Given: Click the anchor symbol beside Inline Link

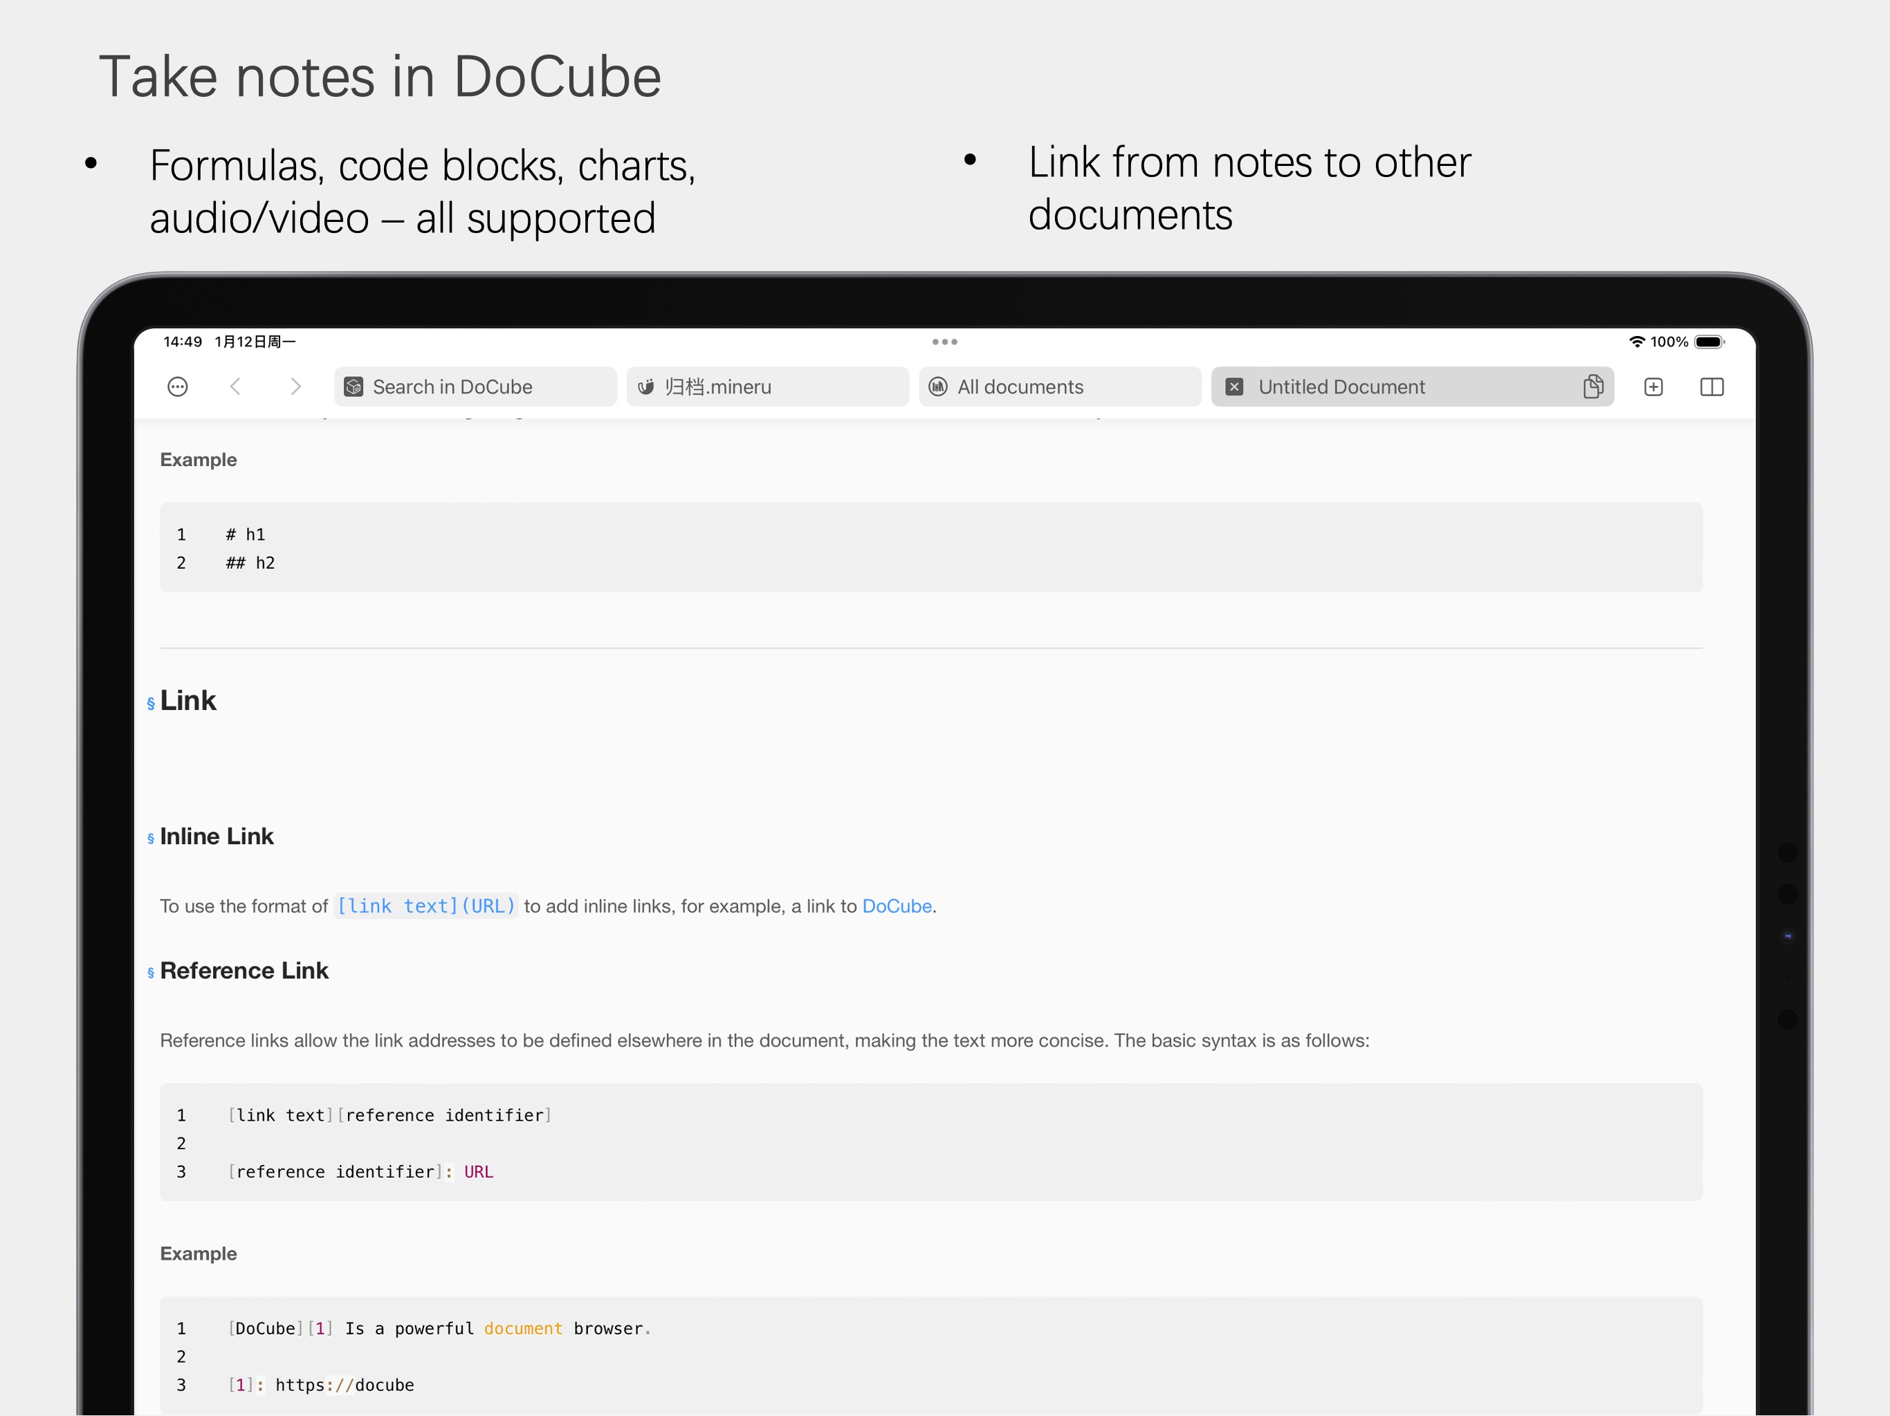Looking at the screenshot, I should (x=150, y=838).
